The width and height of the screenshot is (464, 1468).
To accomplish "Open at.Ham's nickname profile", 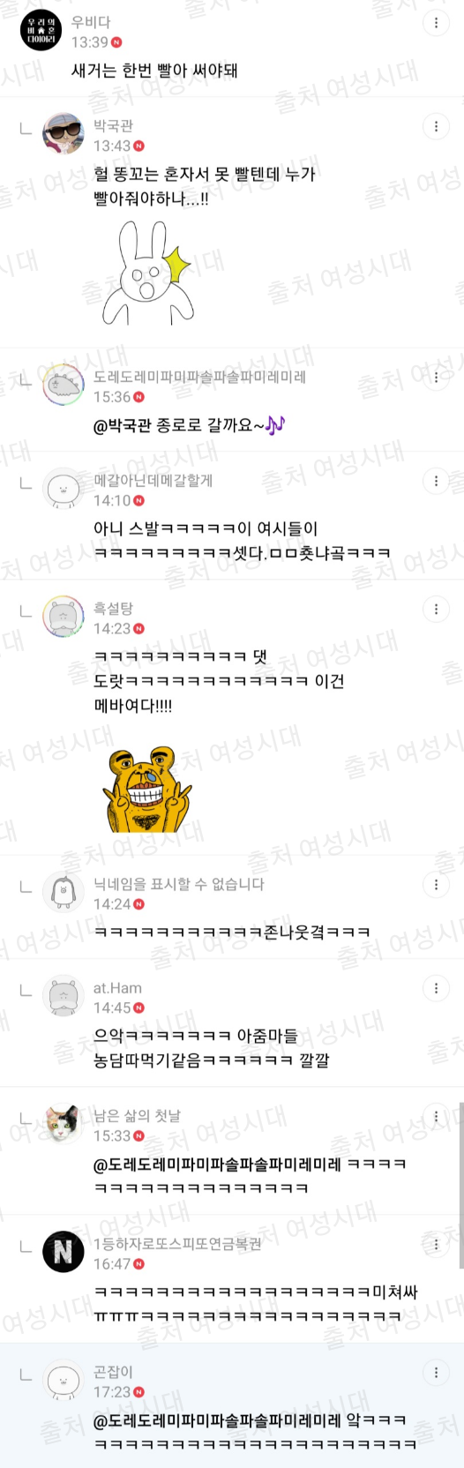I will (117, 988).
